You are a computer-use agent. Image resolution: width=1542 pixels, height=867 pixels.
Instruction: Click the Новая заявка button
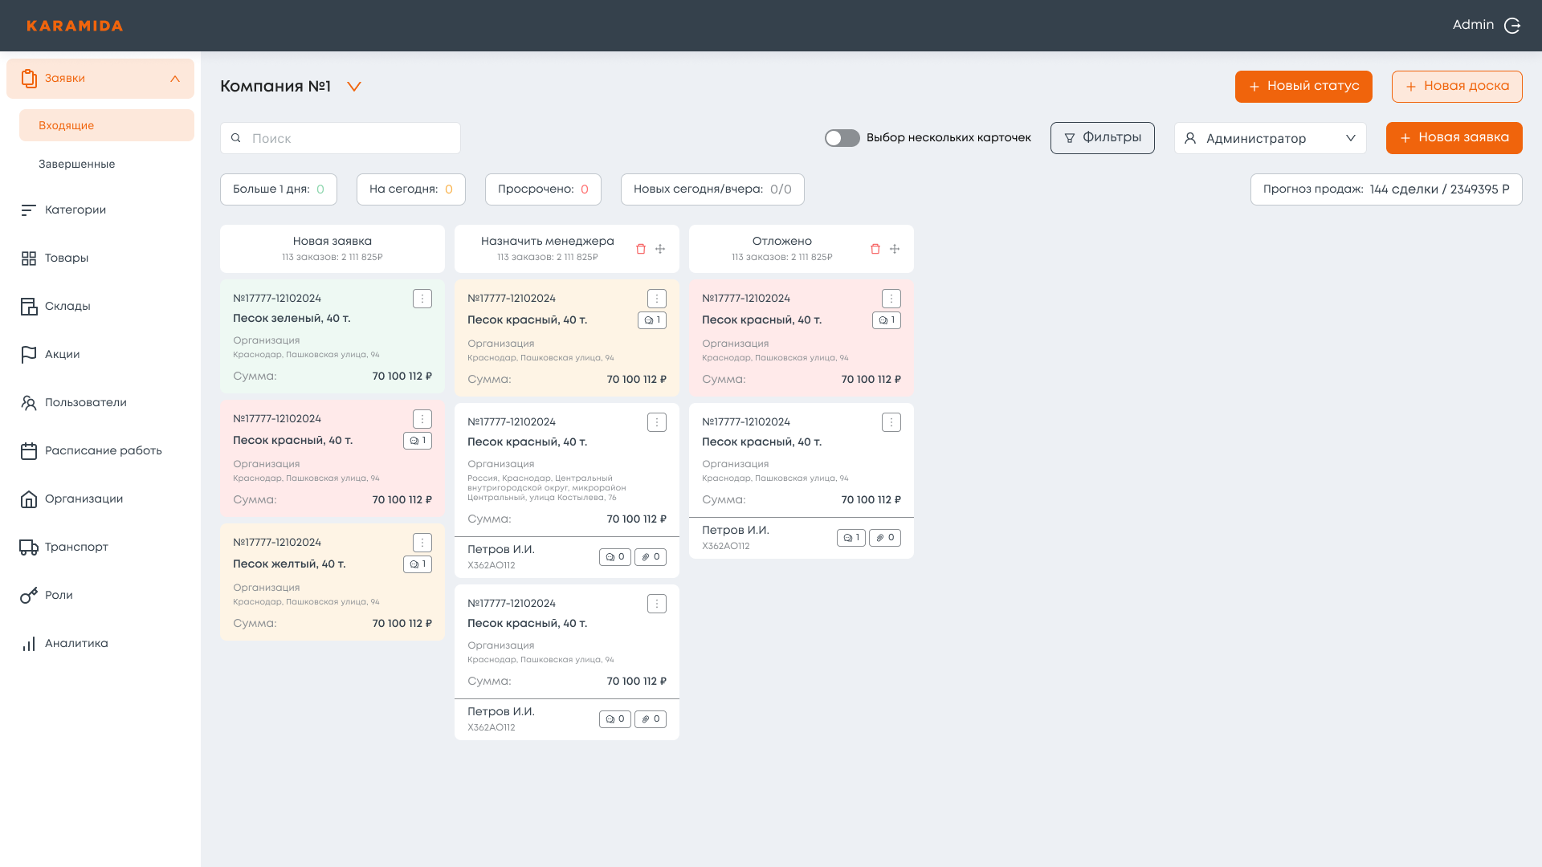coord(1454,138)
